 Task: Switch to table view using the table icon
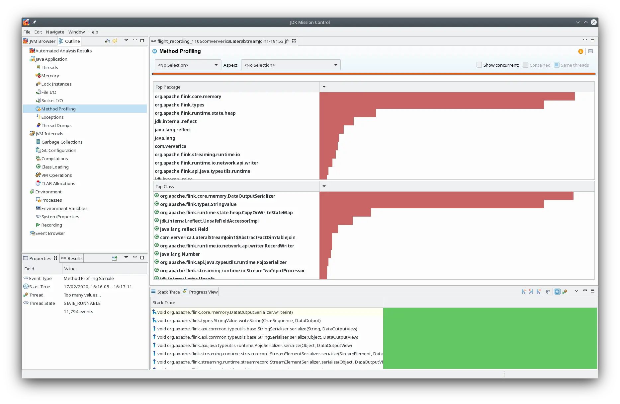[x=590, y=51]
